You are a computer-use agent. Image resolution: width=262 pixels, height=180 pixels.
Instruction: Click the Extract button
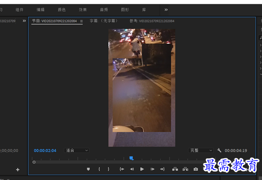pyautogui.click(x=185, y=169)
